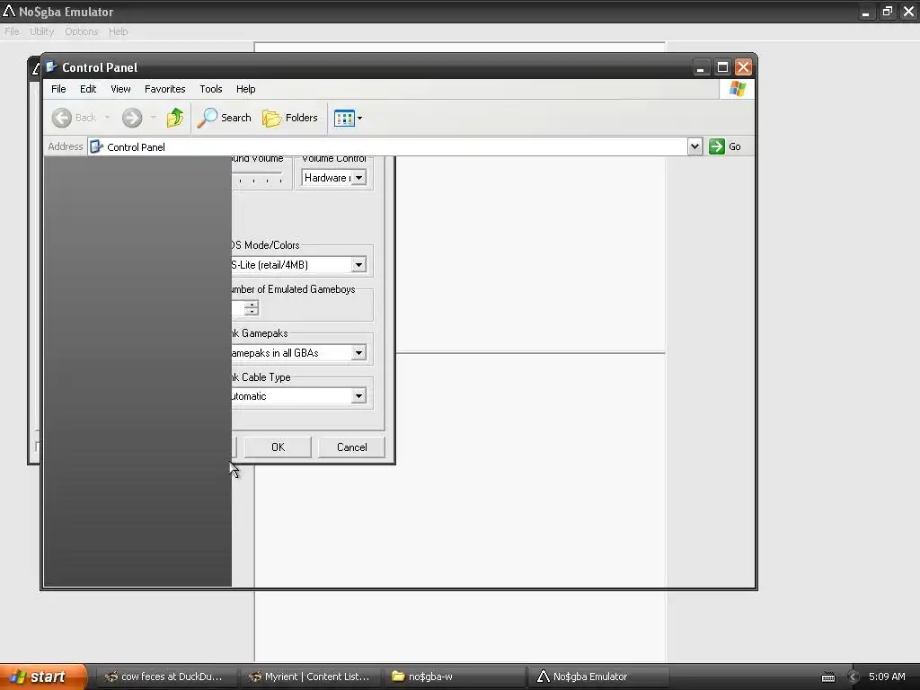Screen dimensions: 920x690
Task: Click the green Go button
Action: click(725, 146)
